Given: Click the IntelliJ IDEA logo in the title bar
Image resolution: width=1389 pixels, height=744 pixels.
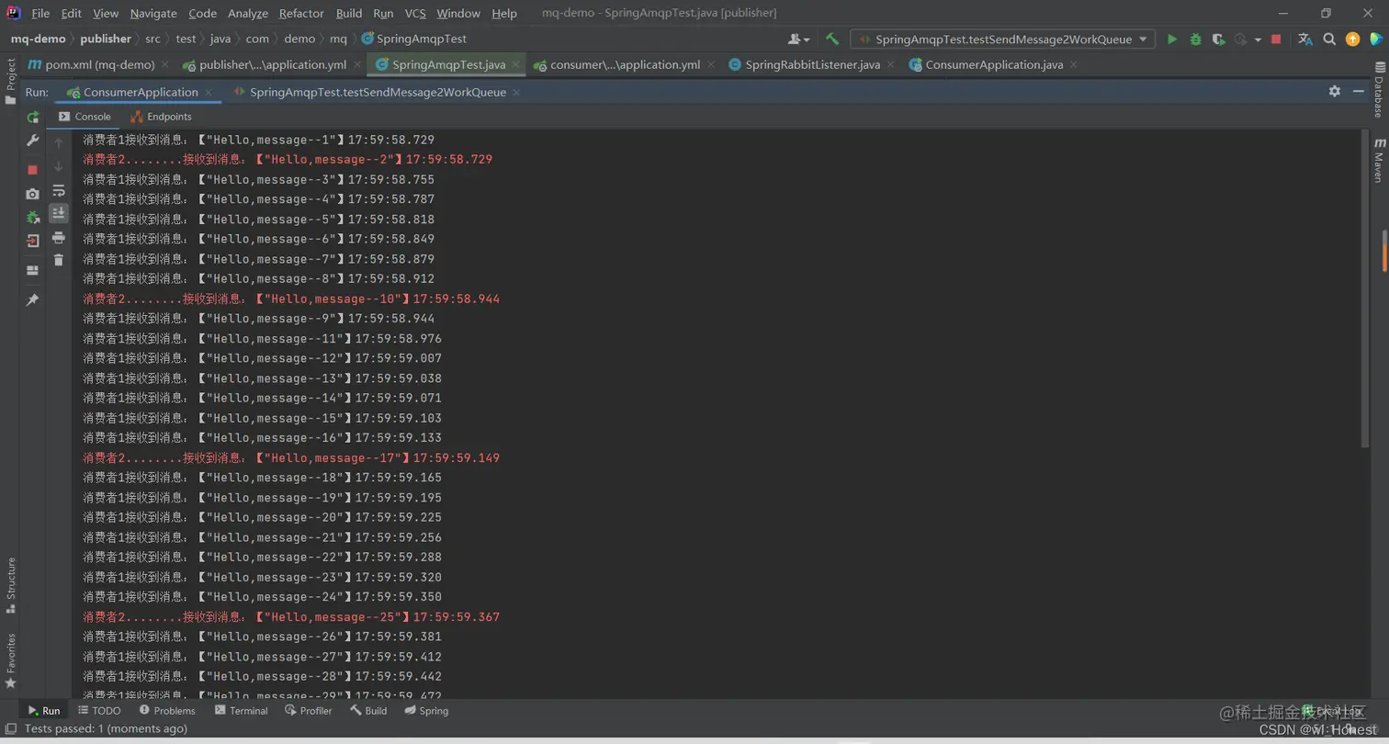Looking at the screenshot, I should pyautogui.click(x=14, y=13).
